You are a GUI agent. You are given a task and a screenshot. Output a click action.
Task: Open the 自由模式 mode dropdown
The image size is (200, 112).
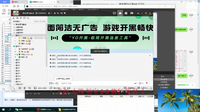tap(17, 21)
